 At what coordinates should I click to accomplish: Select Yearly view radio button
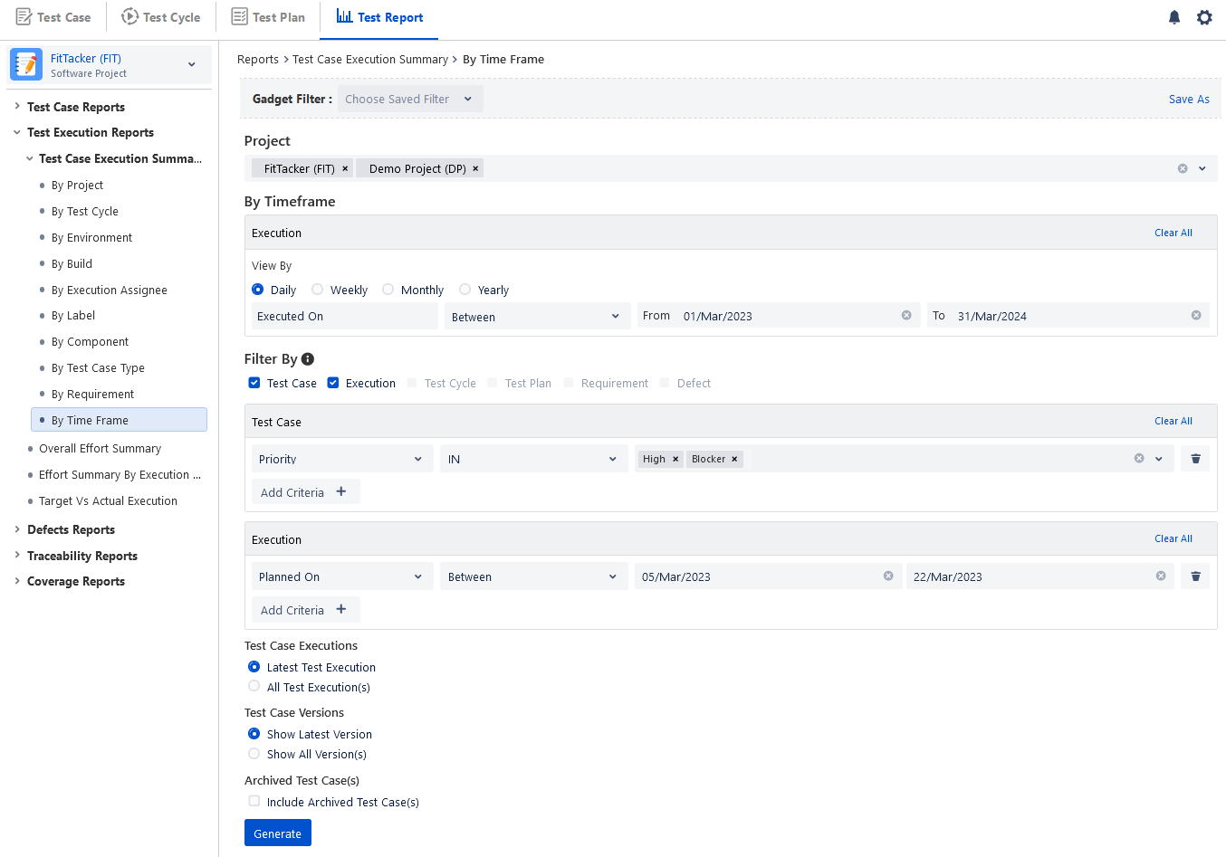(465, 290)
